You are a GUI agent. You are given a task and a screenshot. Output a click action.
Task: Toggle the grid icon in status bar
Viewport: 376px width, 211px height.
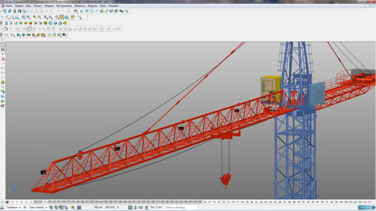click(x=79, y=207)
